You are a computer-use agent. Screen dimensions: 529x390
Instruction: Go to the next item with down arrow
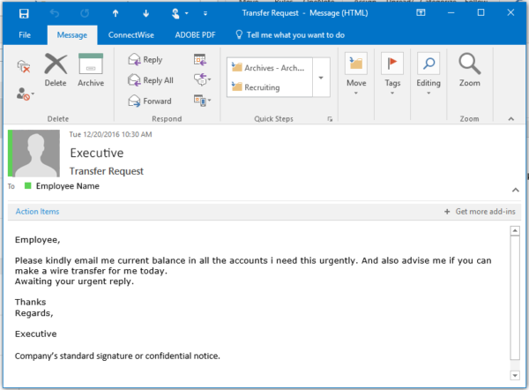(145, 13)
